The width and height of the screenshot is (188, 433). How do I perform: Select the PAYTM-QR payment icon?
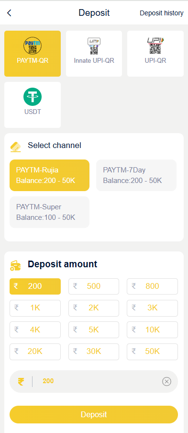[33, 46]
